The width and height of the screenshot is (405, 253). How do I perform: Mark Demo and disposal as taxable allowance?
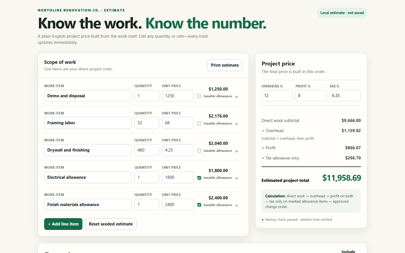pos(199,96)
